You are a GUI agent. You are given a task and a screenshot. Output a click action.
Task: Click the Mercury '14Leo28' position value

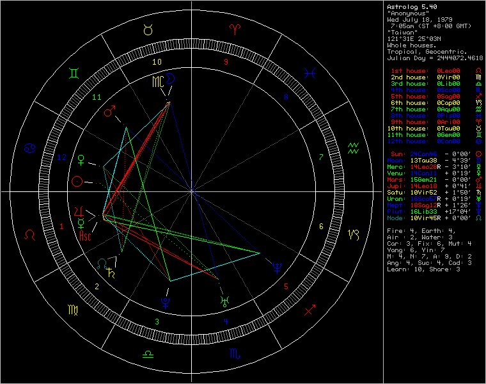(424, 167)
